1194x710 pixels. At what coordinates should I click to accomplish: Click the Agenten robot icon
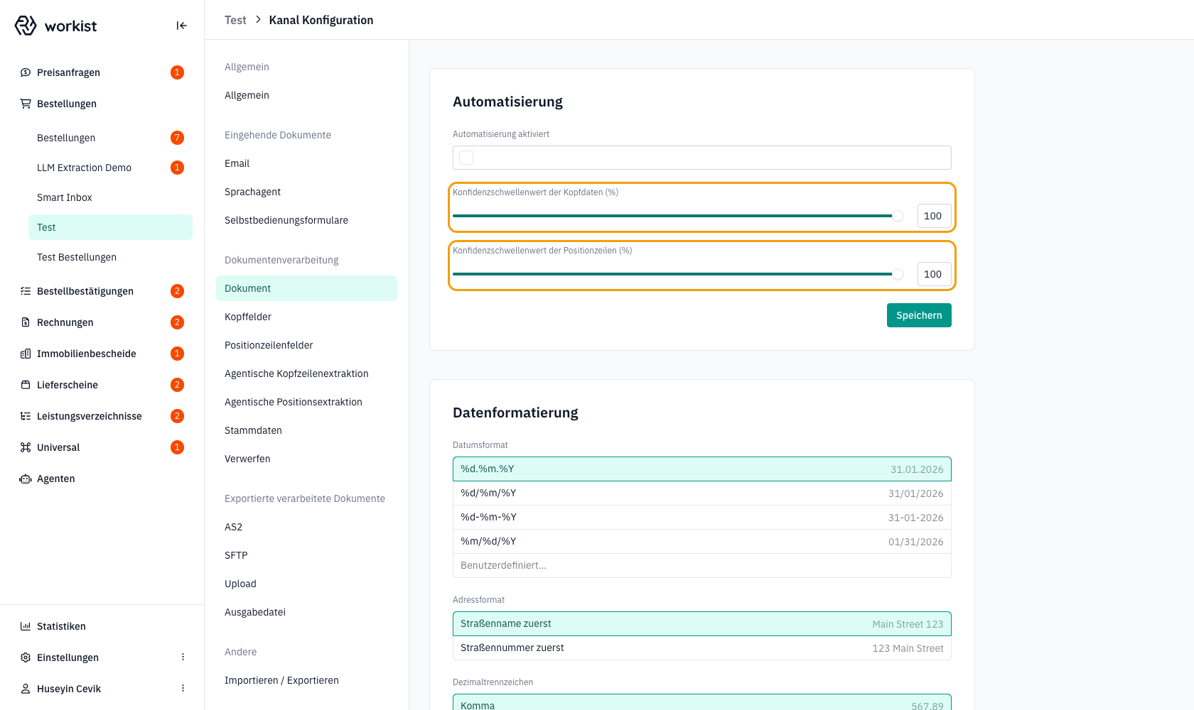(x=26, y=479)
